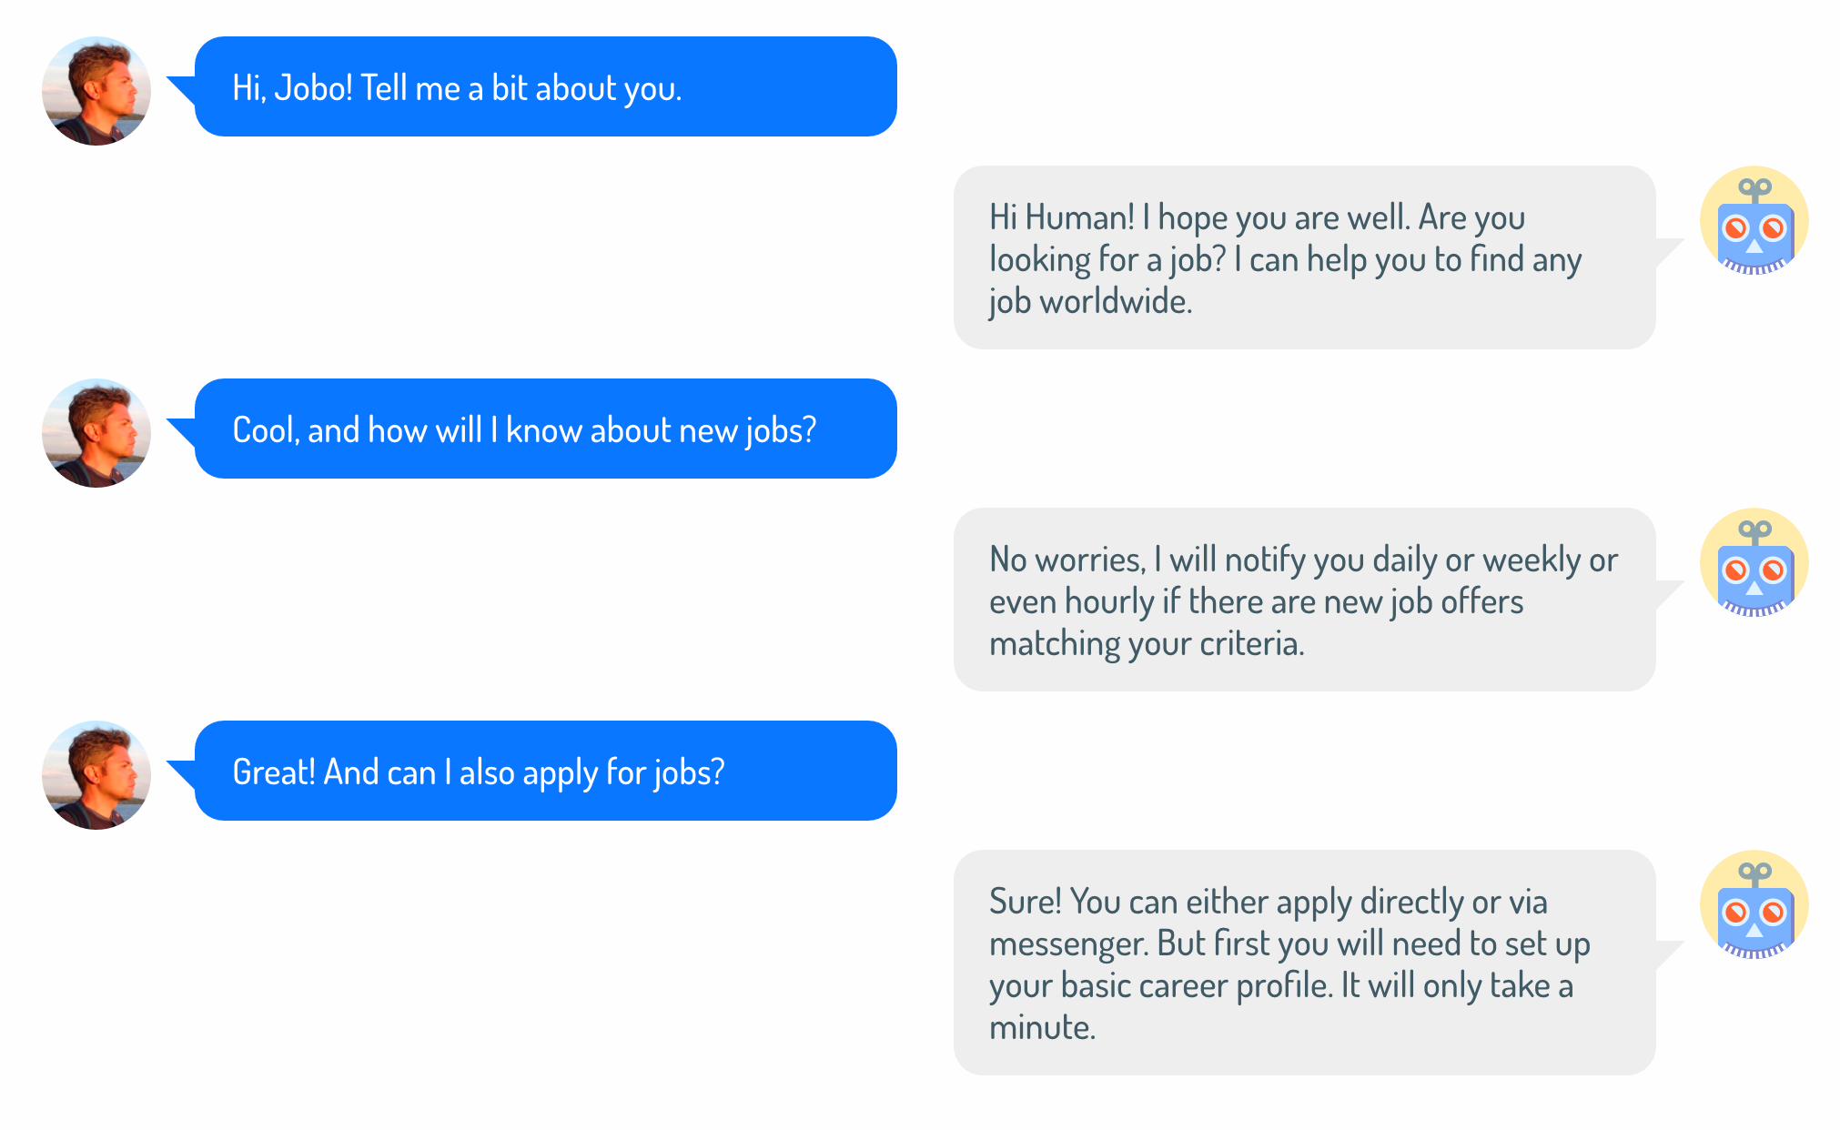1840x1130 pixels.
Task: Click the user avatar next to "Cool, and how" message
Action: click(96, 433)
